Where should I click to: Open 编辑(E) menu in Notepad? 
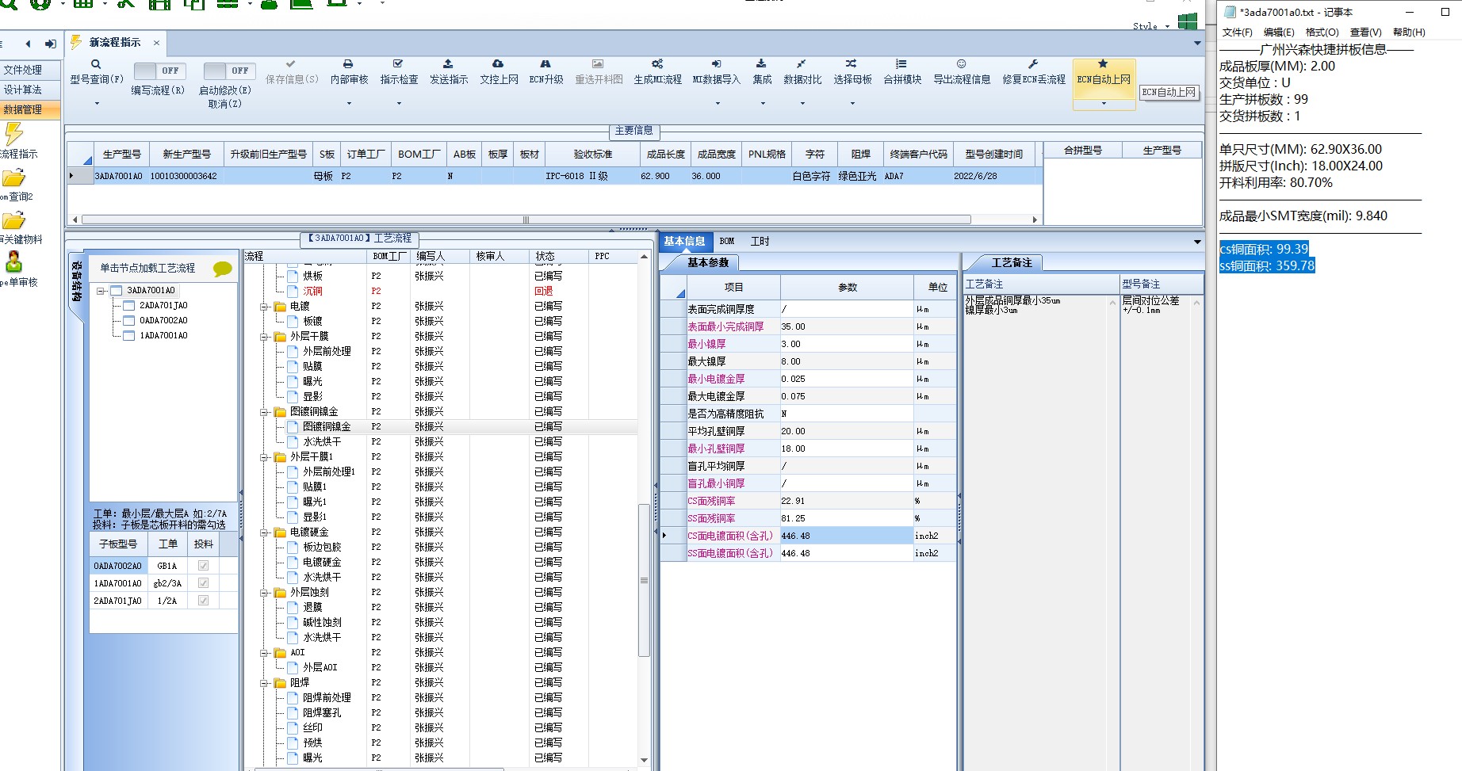coord(1278,32)
